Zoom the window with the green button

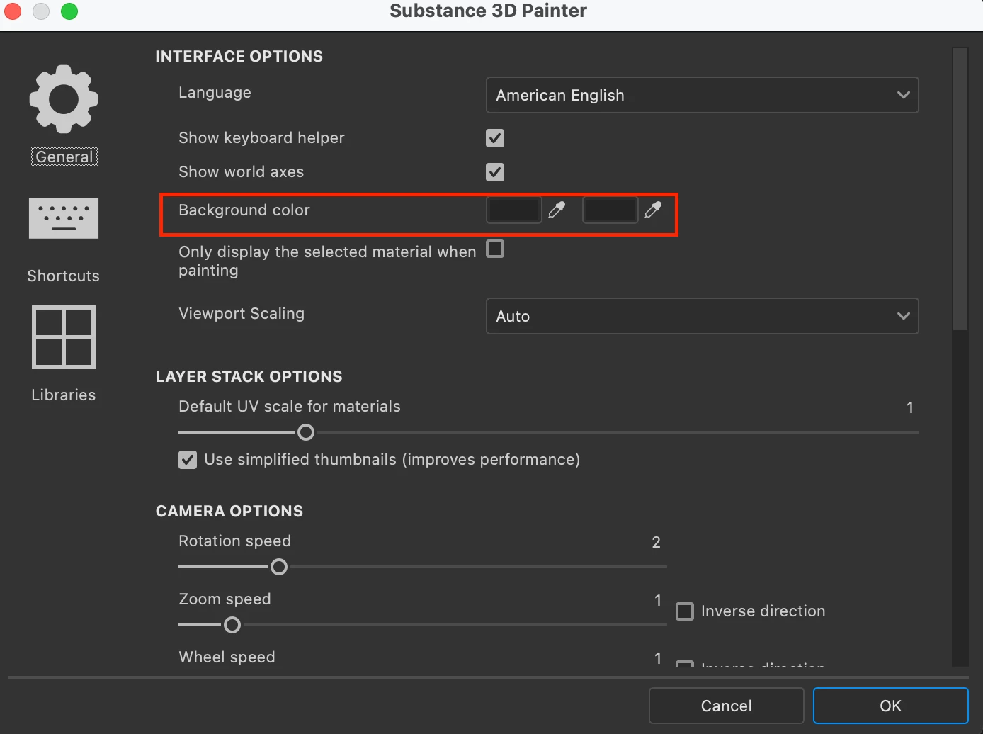(69, 11)
